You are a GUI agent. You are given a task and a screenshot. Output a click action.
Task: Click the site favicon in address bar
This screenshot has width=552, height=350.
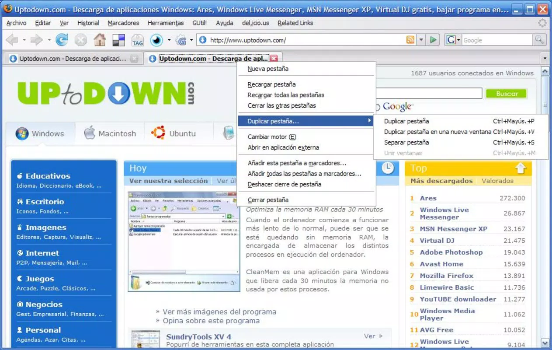click(203, 40)
